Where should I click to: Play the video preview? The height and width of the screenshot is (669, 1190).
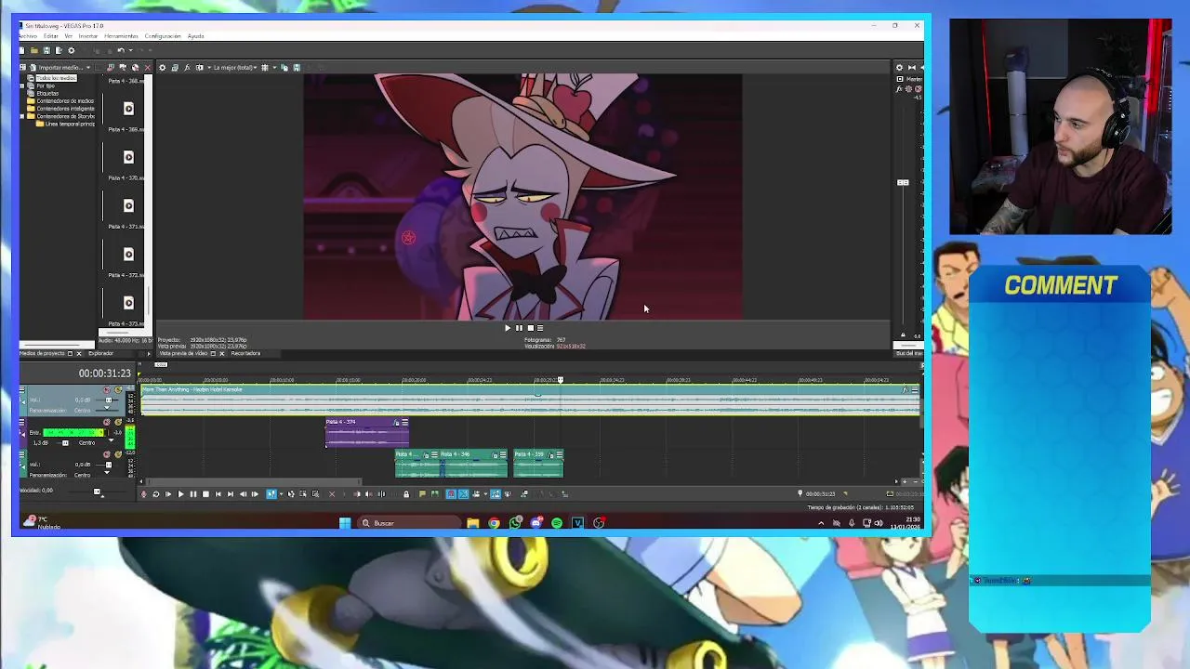[508, 328]
